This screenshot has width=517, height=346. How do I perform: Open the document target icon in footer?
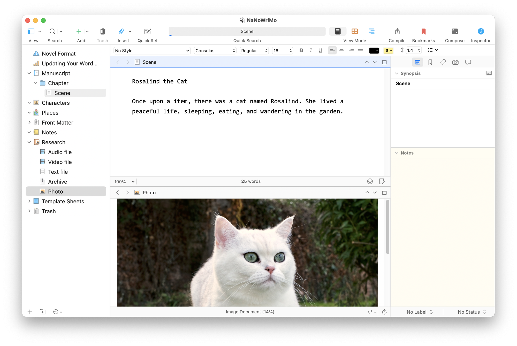point(370,181)
